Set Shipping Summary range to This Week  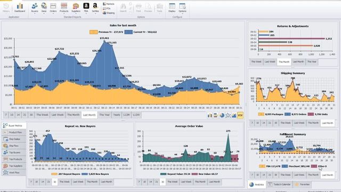[x=286, y=123]
